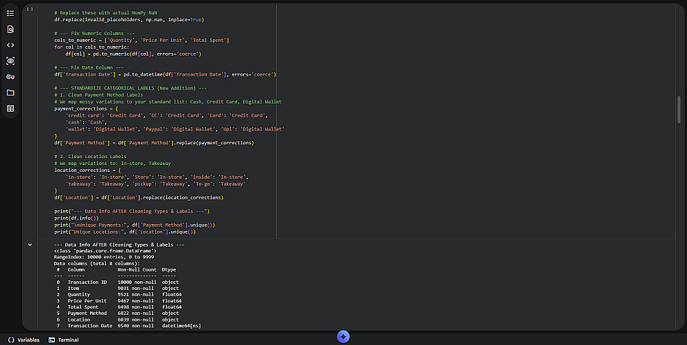Click the 'Transaction Date' datetime64 output row

tap(128, 326)
